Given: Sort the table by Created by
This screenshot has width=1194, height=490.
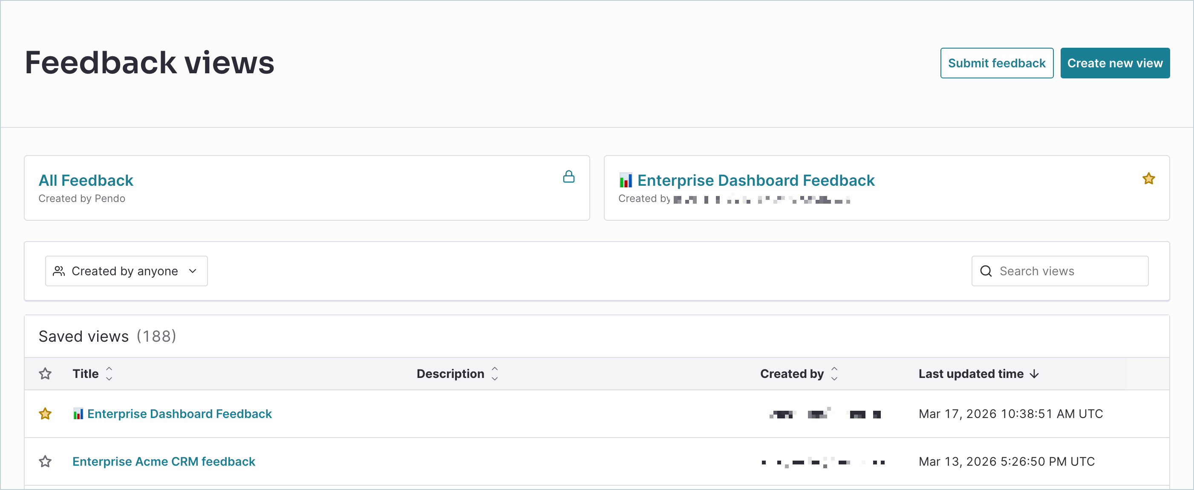Looking at the screenshot, I should tap(799, 374).
